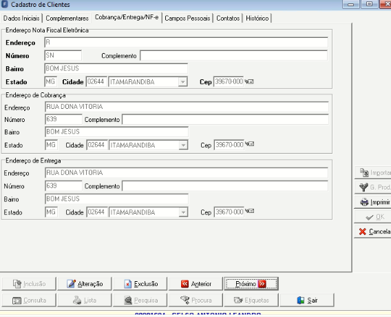
Task: Click the Entrega Cep field
Action: 229,212
